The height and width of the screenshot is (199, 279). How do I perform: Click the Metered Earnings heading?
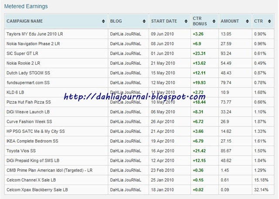(x=26, y=6)
